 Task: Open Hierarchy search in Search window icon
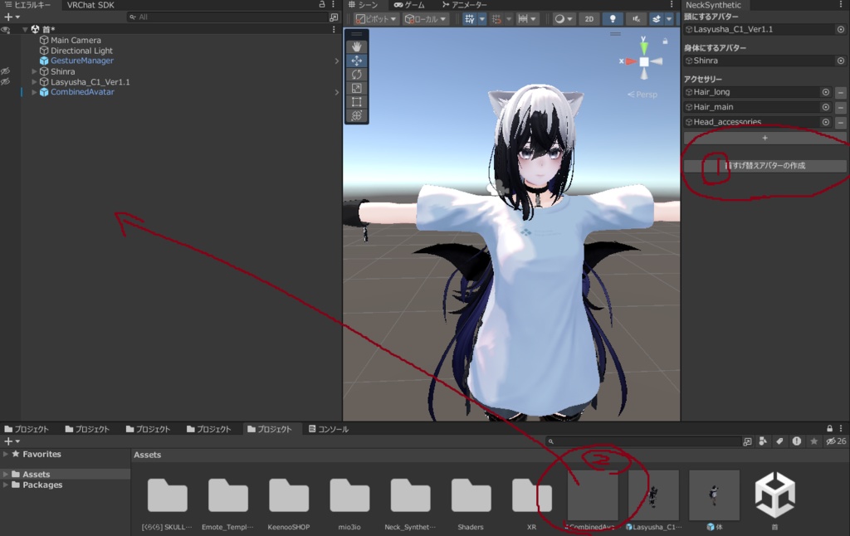pyautogui.click(x=334, y=17)
